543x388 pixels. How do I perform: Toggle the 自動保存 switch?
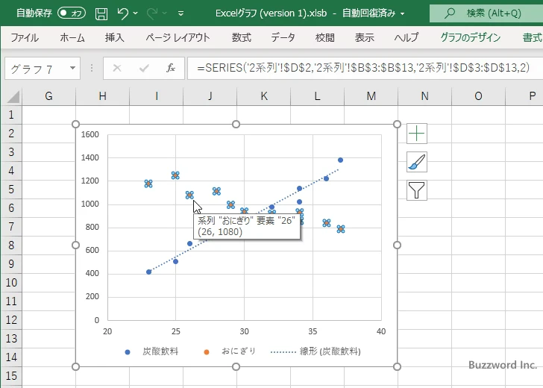pos(72,13)
